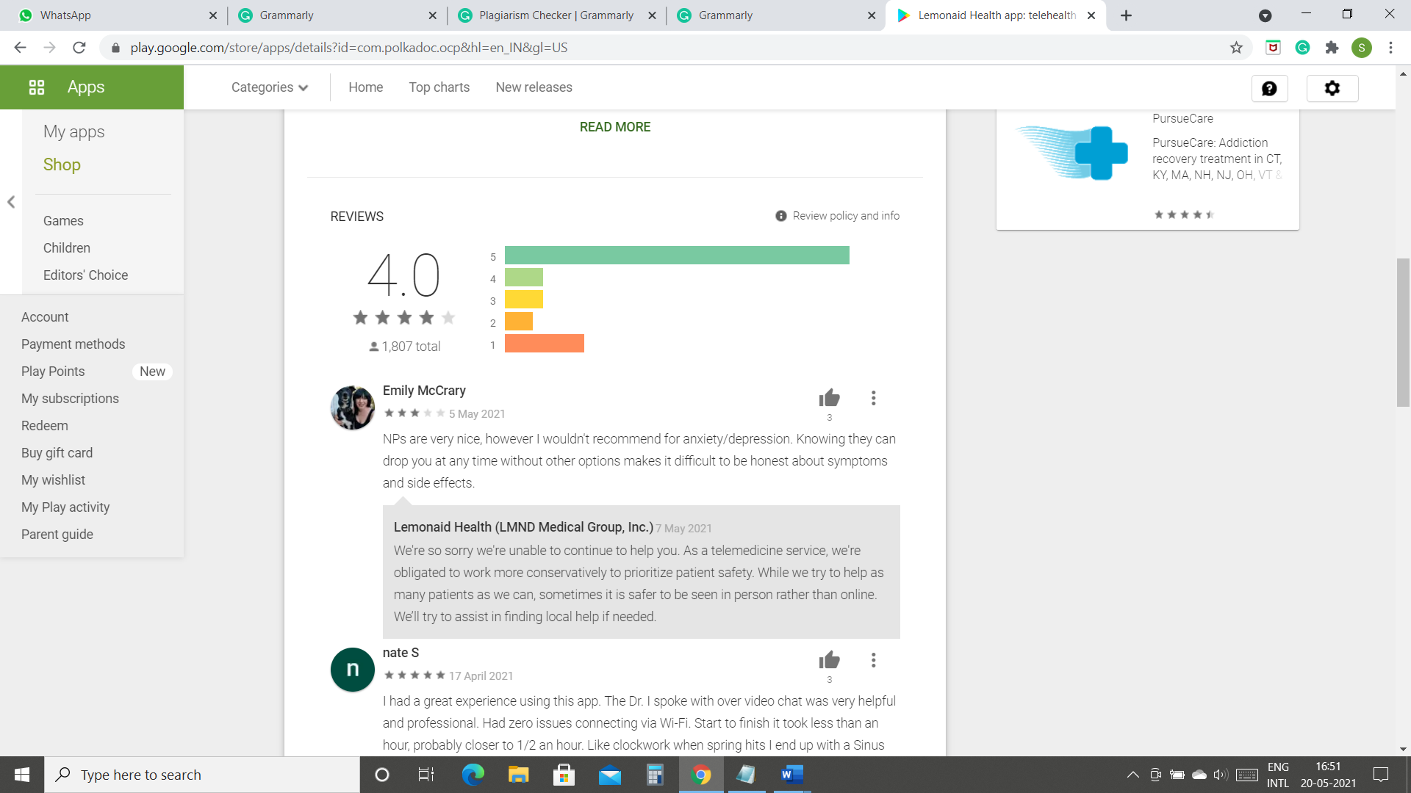The height and width of the screenshot is (793, 1411).
Task: Open Task View on the taskbar
Action: point(426,775)
